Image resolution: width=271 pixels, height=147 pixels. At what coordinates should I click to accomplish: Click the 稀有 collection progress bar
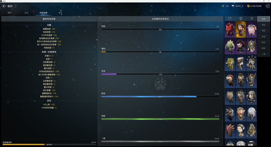pyautogui.click(x=160, y=96)
